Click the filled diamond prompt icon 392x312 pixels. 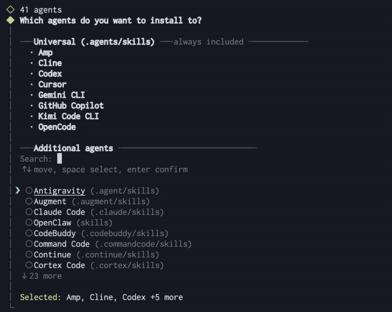pos(11,20)
